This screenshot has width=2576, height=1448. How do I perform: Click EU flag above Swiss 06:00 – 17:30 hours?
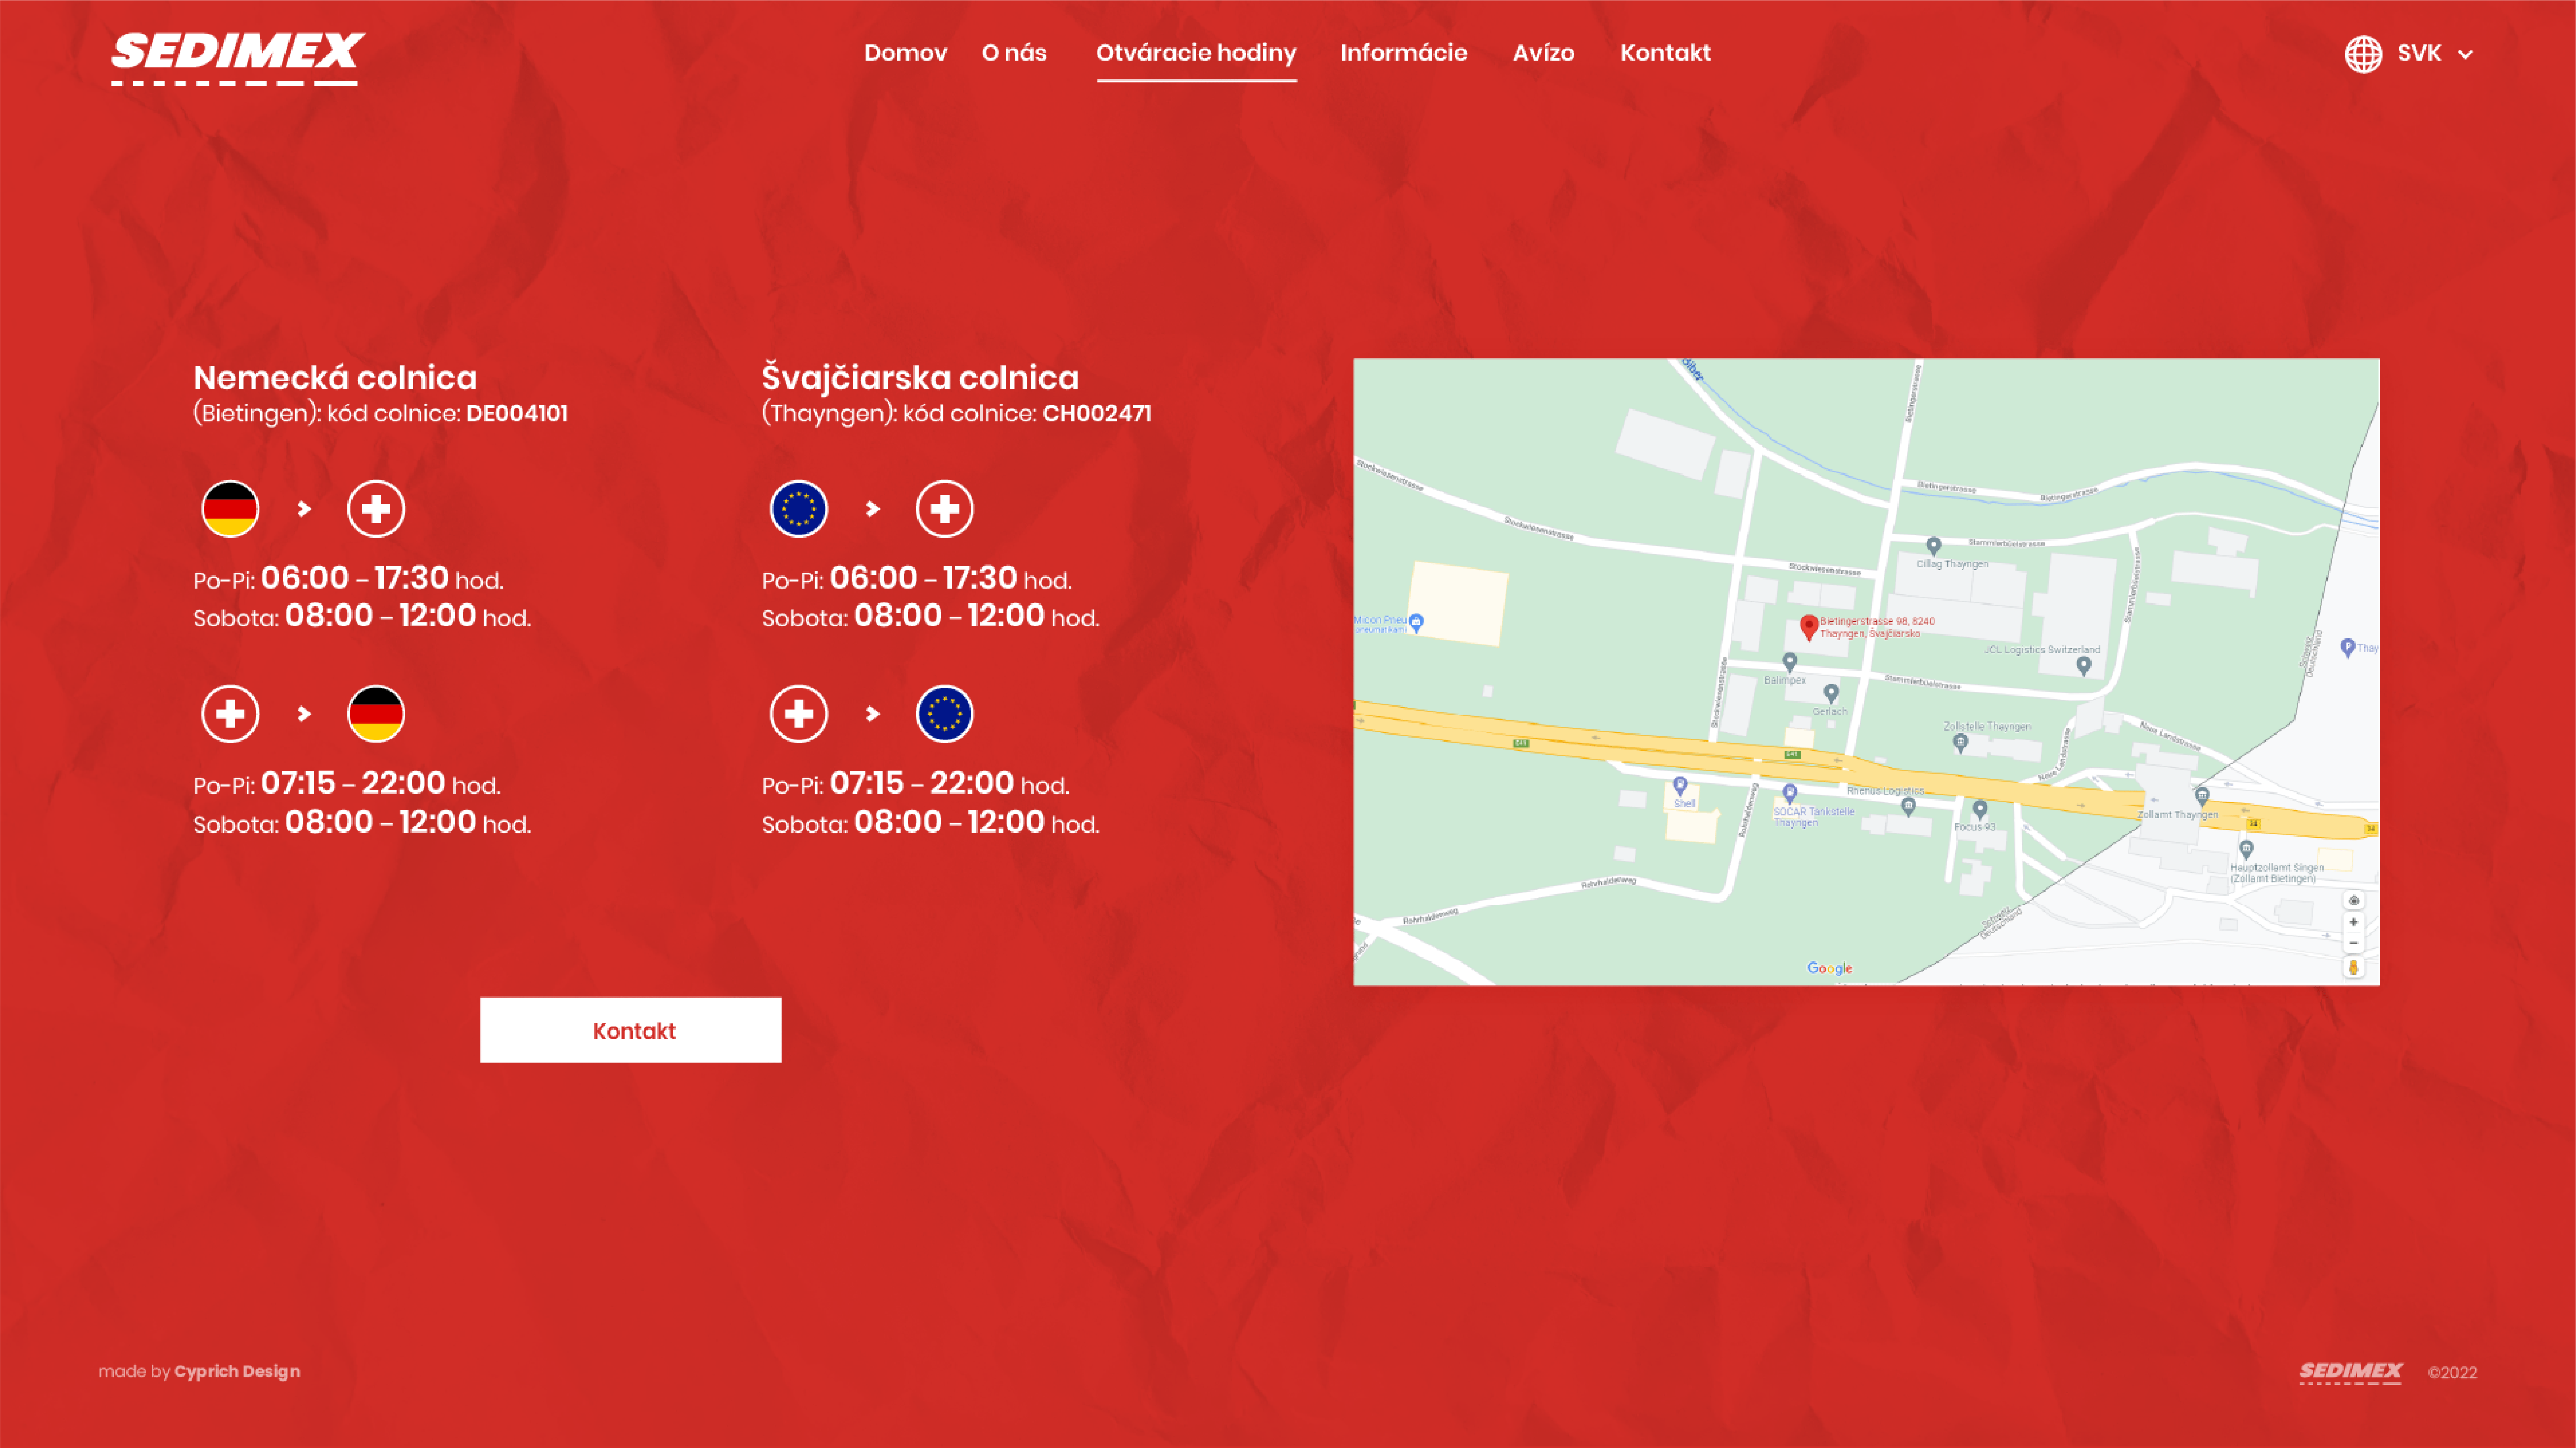point(799,509)
